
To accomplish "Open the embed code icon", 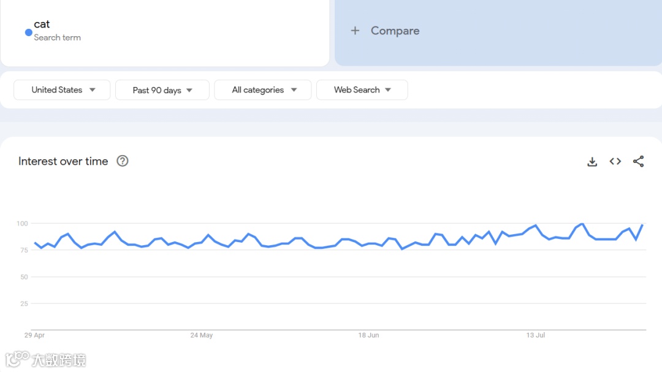I will [x=615, y=161].
